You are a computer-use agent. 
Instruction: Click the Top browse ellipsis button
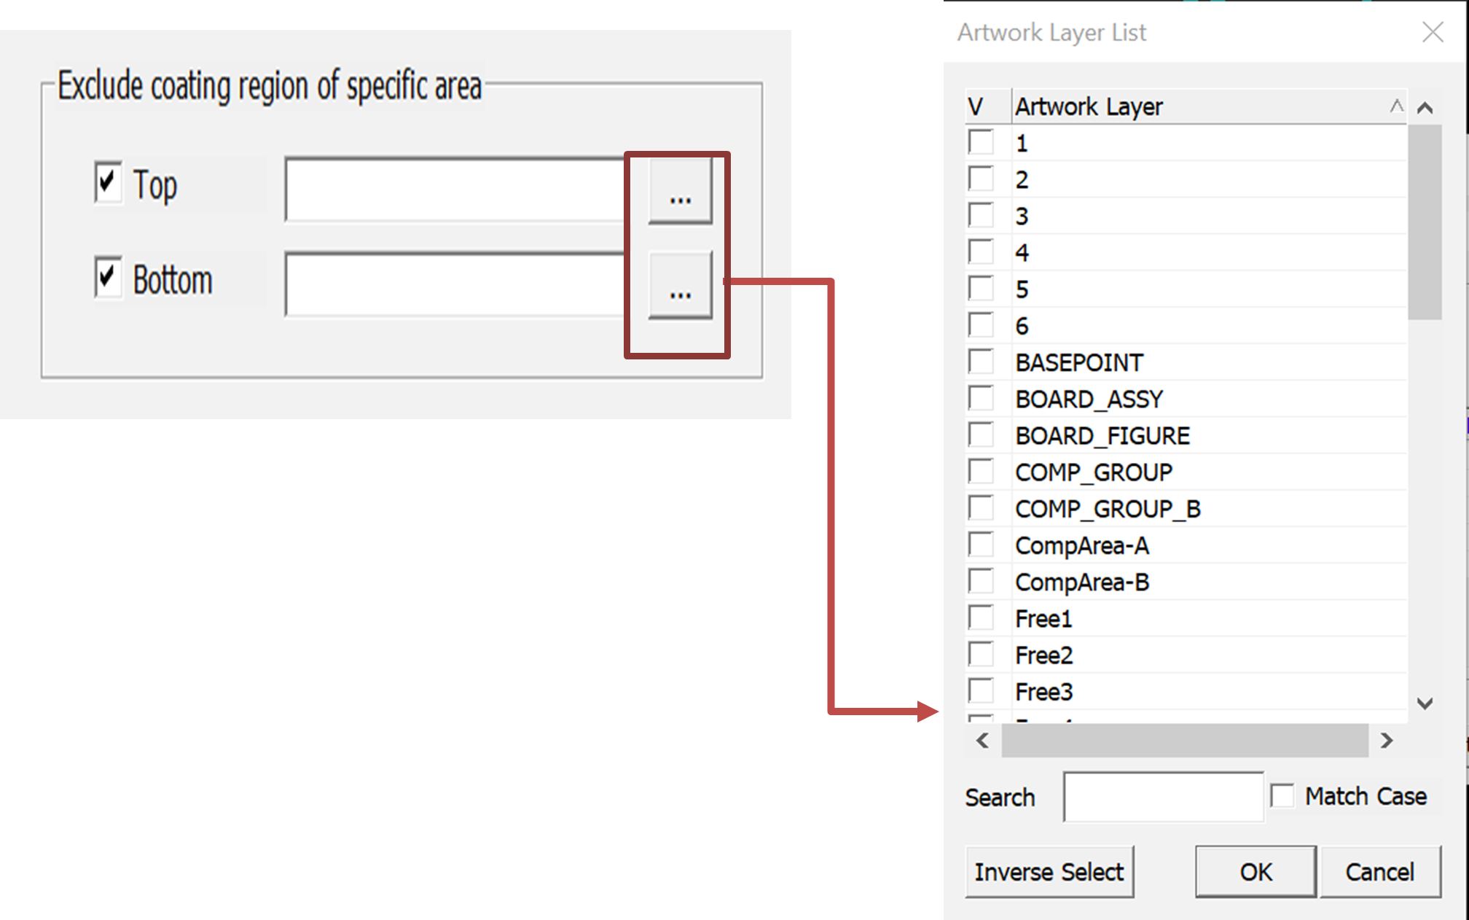click(680, 191)
